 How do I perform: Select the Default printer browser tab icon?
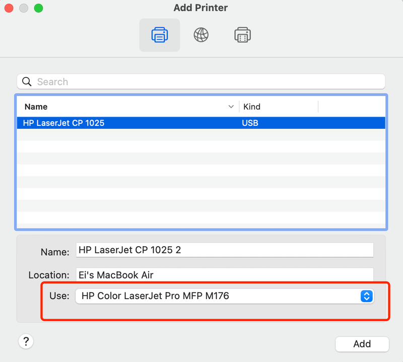pyautogui.click(x=159, y=35)
